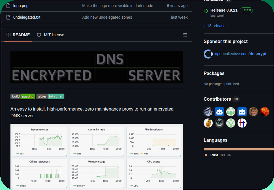Image resolution: width=274 pixels, height=190 pixels.
Task: Click file icon beside undelegated.txt
Action: (x=8, y=17)
